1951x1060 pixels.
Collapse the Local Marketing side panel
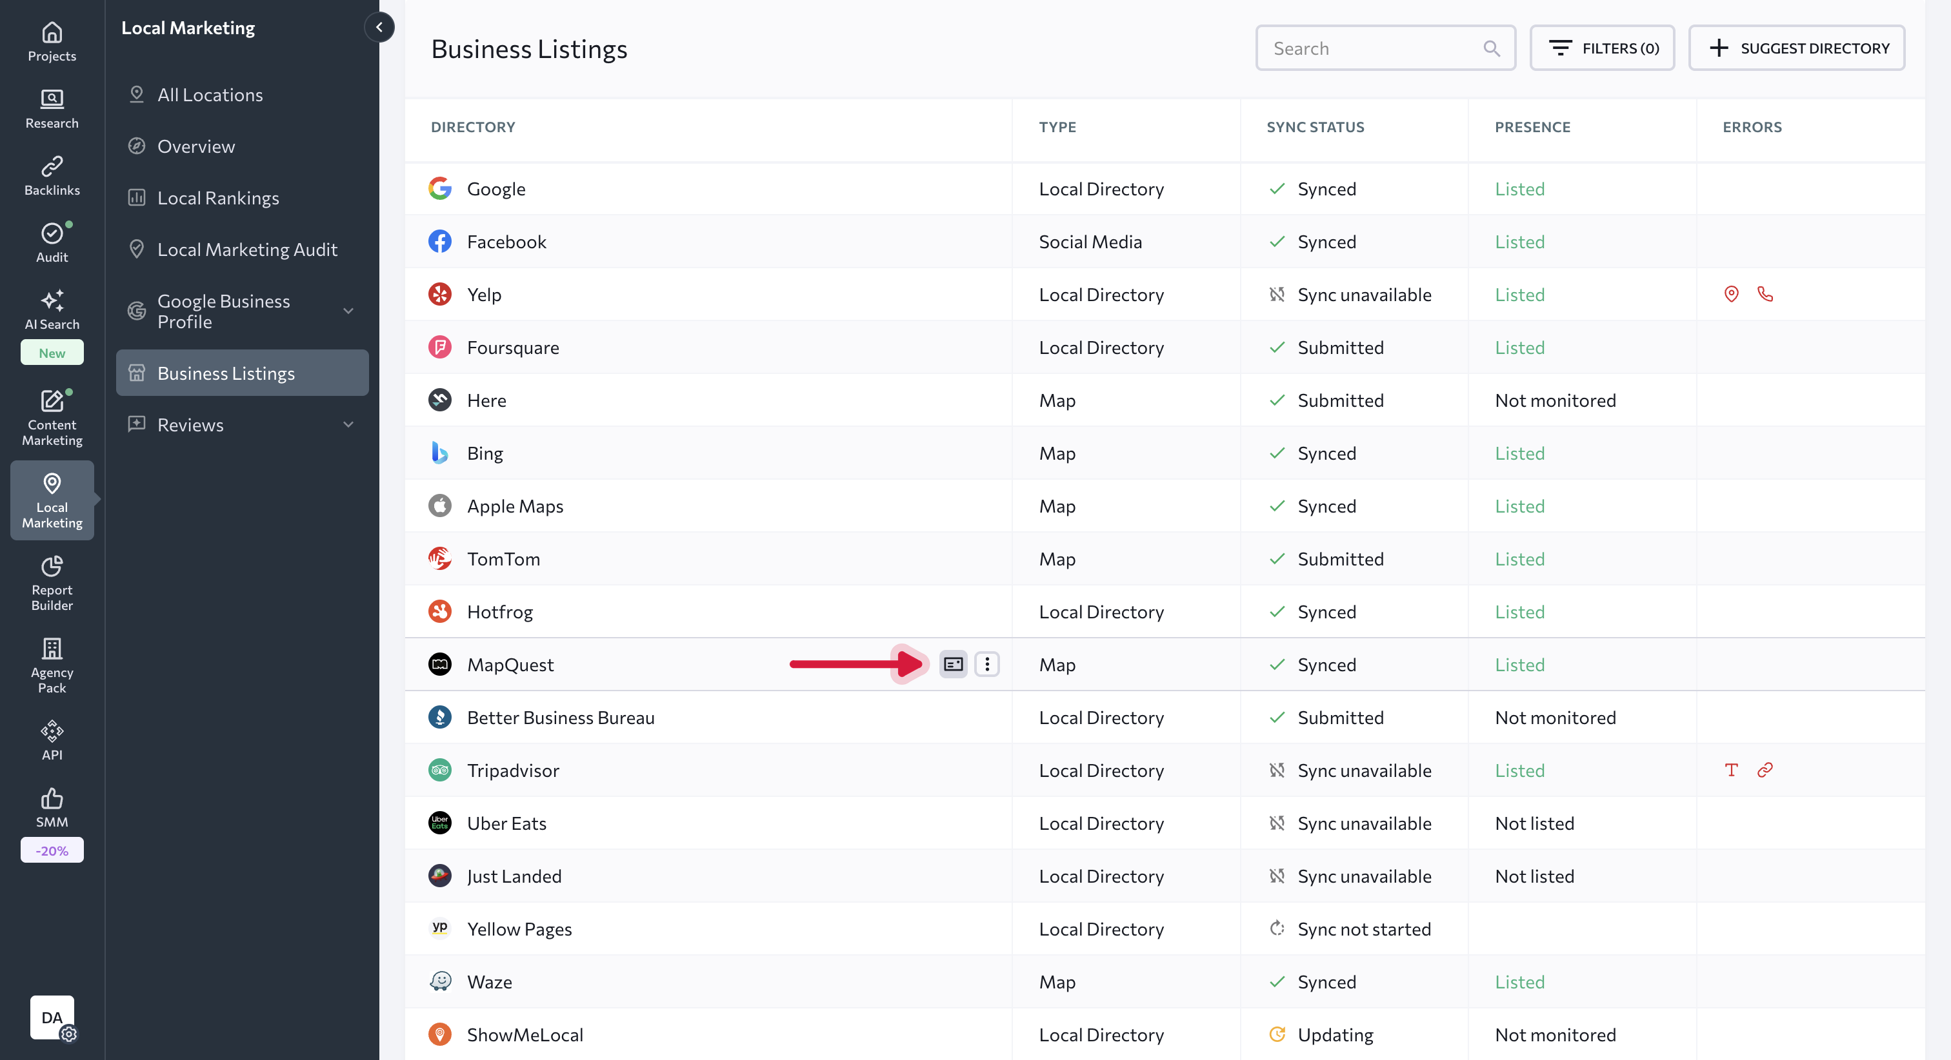[379, 27]
